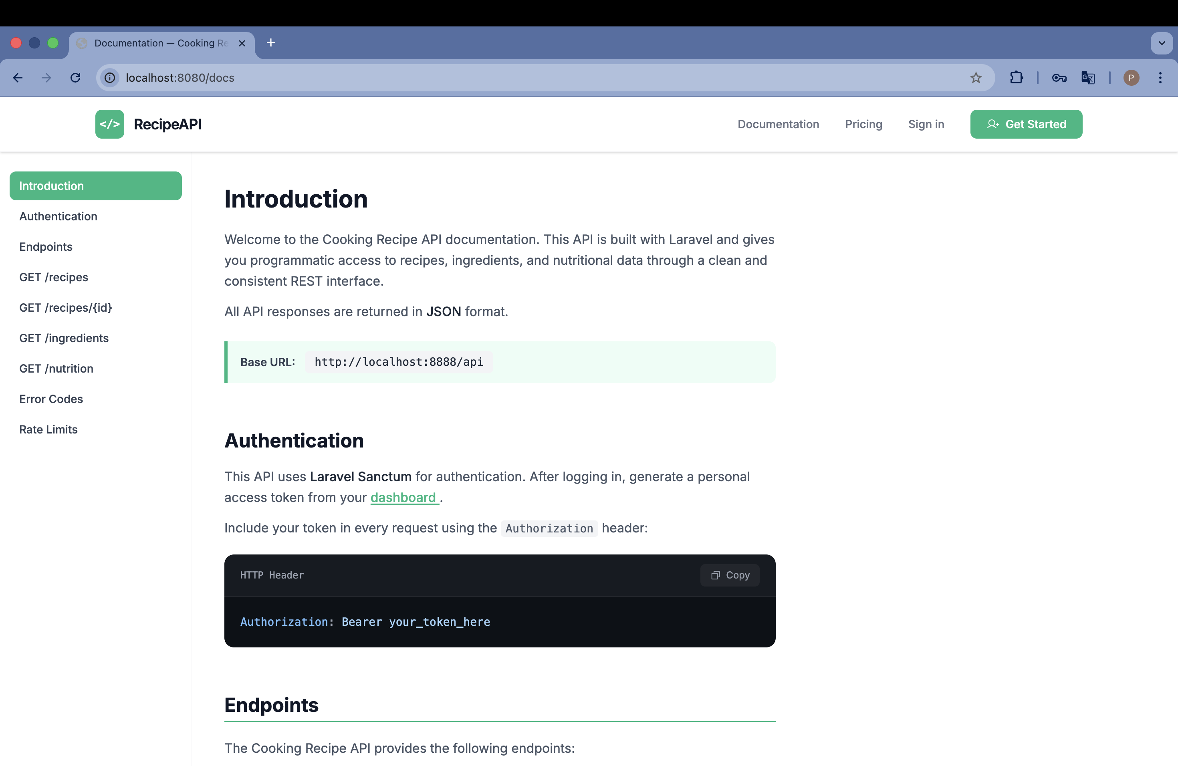Open the password manager key icon
The image size is (1178, 766).
pos(1059,78)
